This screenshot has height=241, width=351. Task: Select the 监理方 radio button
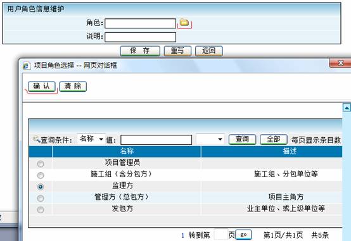click(41, 187)
